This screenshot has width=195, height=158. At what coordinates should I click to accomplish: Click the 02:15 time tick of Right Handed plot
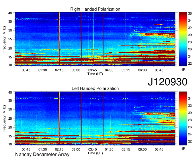coord(59,70)
